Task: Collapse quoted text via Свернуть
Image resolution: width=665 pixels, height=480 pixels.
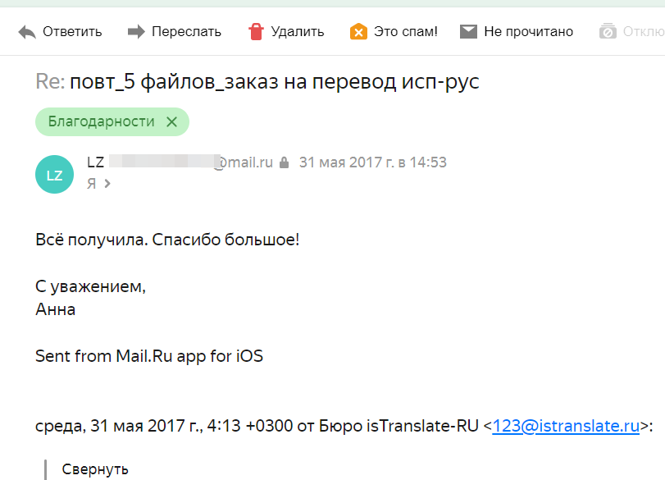Action: tap(95, 469)
